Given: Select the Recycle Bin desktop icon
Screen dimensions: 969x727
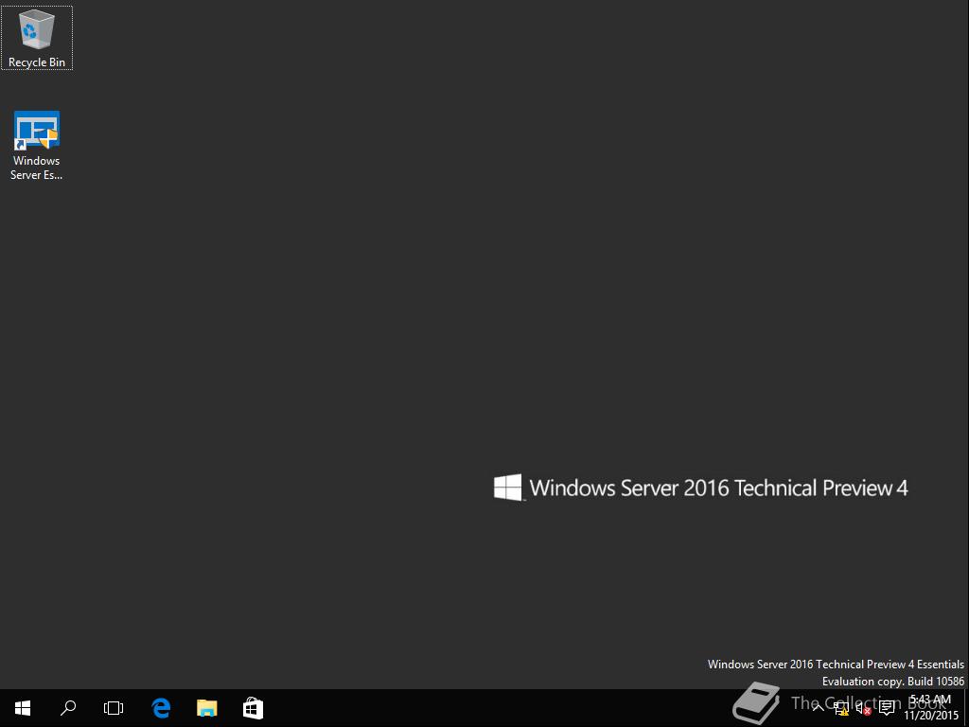Looking at the screenshot, I should [x=37, y=38].
